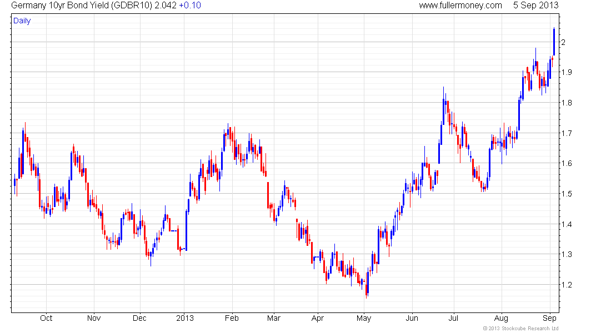The image size is (611, 333).
Task: Click the Dec month axis label
Action: [140, 318]
